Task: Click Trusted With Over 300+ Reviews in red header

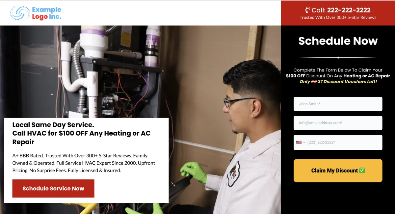Action: click(338, 17)
